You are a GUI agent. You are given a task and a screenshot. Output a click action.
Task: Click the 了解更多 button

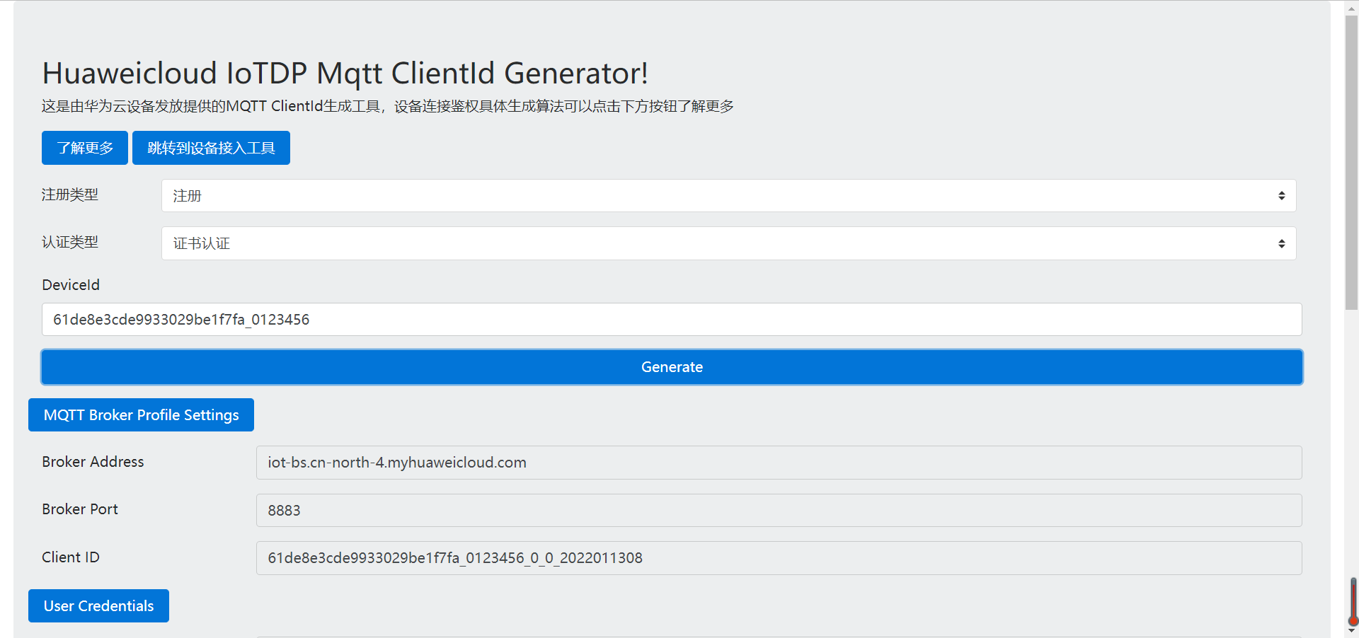[85, 148]
